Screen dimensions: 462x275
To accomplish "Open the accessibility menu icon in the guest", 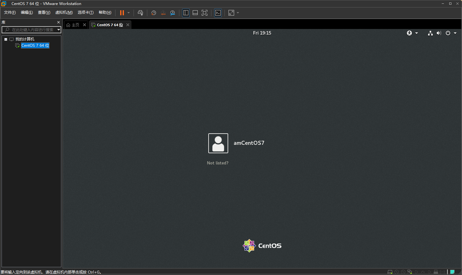I will [409, 33].
